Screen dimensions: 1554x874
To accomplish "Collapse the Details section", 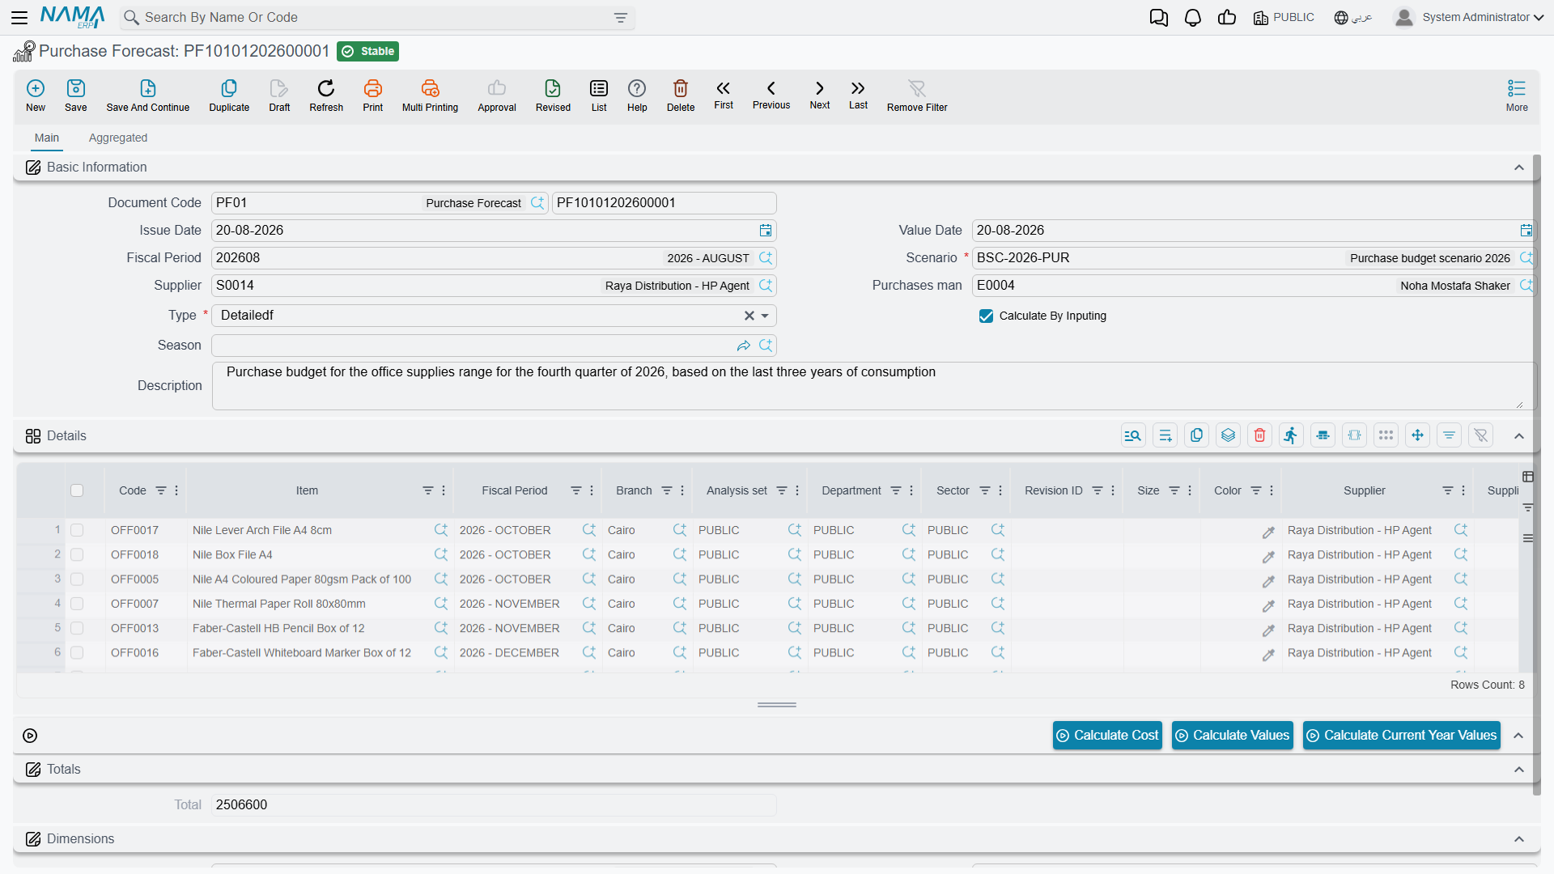I will [1519, 436].
